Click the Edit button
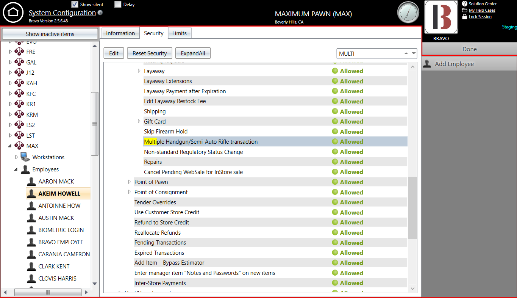 pos(114,53)
